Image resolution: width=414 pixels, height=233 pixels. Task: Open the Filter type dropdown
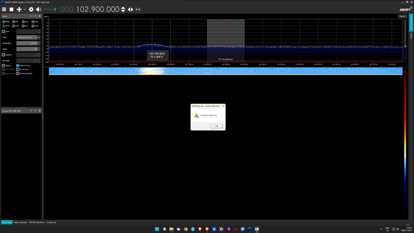point(28,37)
